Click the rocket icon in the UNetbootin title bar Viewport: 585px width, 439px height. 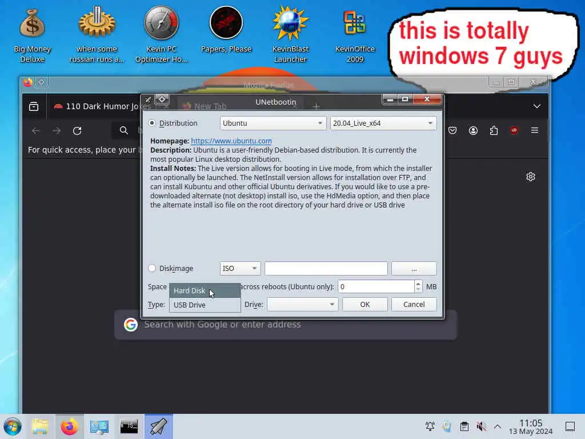pos(148,99)
